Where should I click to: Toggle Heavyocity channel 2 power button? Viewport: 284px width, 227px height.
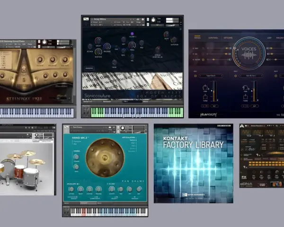click(x=235, y=76)
